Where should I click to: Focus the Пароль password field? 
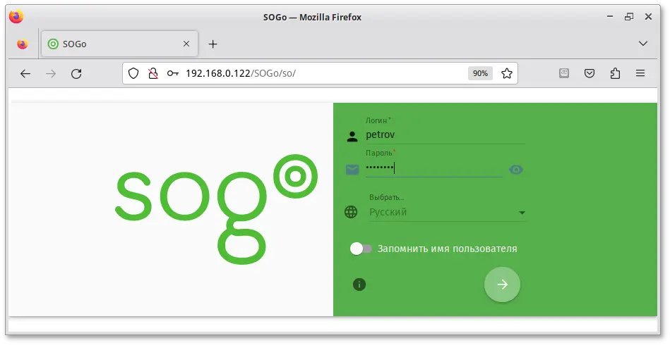[432, 168]
